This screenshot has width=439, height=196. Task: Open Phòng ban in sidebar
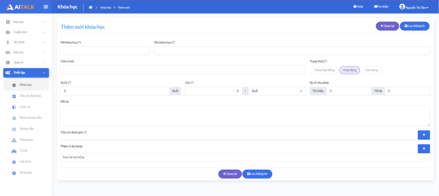pyautogui.click(x=26, y=140)
